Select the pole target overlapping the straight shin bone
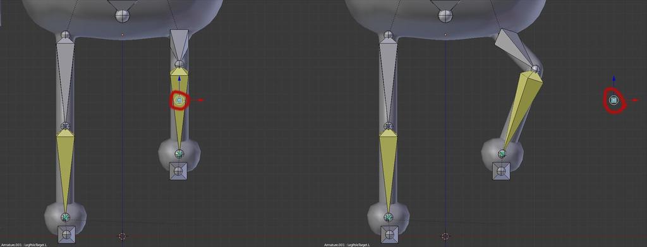Screen dimensions: 647x247 179,100
